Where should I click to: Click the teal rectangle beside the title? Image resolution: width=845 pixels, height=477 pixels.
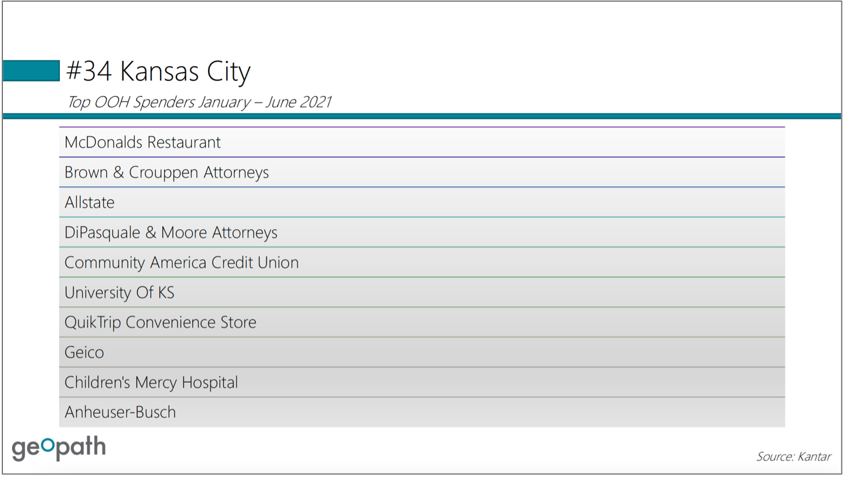[x=31, y=70]
